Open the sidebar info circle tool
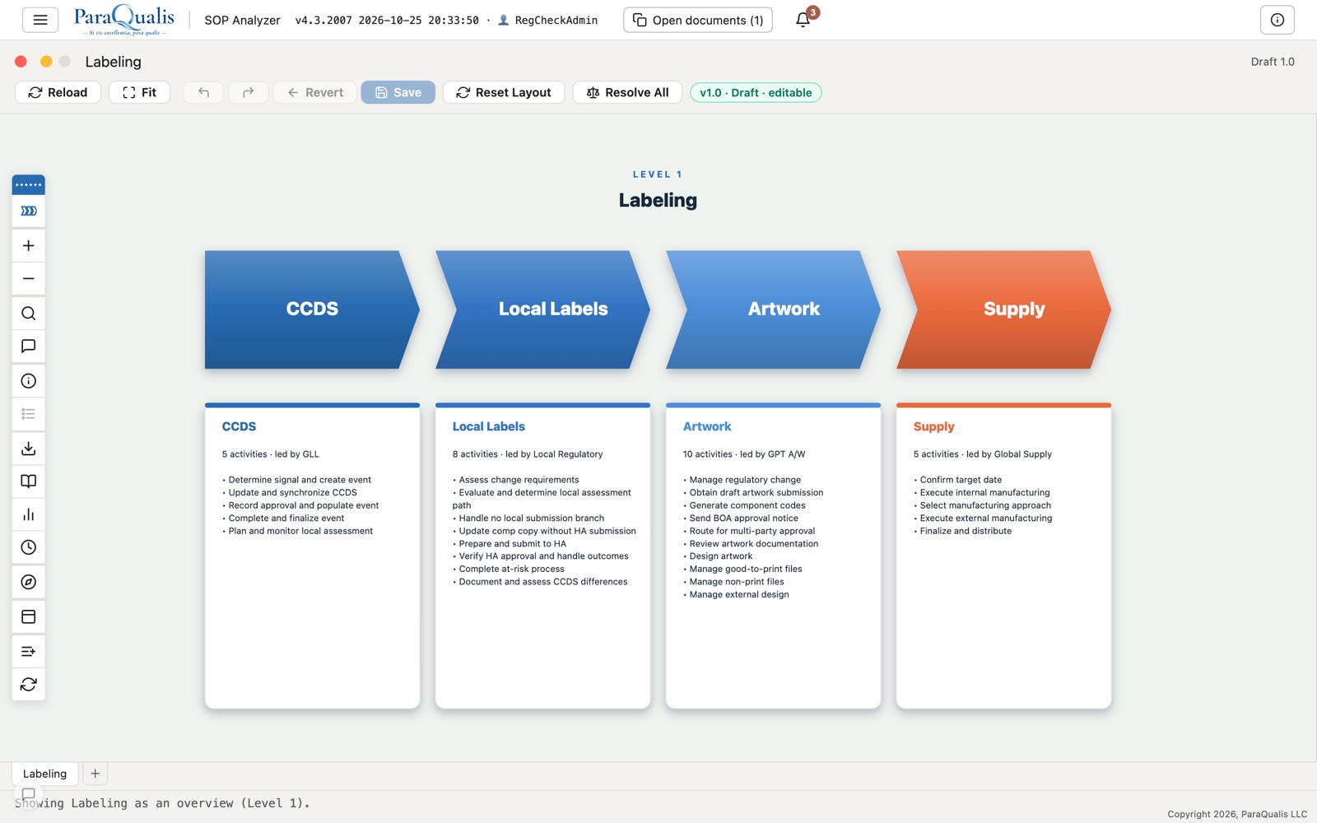 (29, 381)
